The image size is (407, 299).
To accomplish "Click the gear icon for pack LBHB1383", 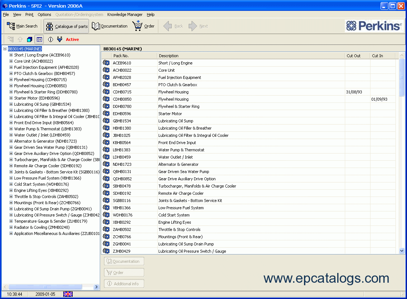I will pyautogui.click(x=106, y=150).
